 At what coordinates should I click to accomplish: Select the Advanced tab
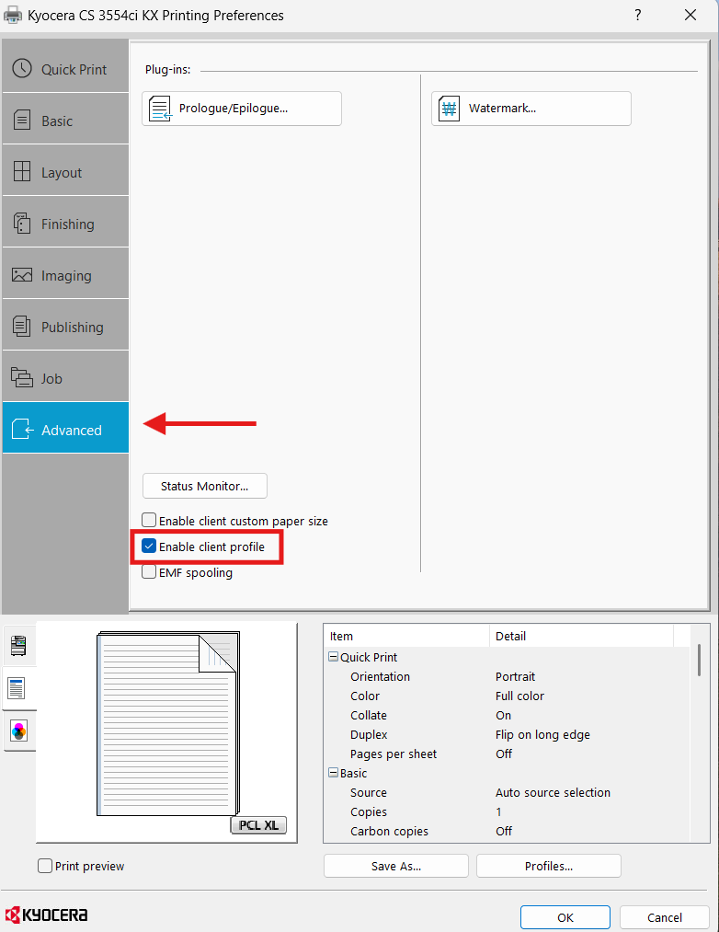(65, 429)
